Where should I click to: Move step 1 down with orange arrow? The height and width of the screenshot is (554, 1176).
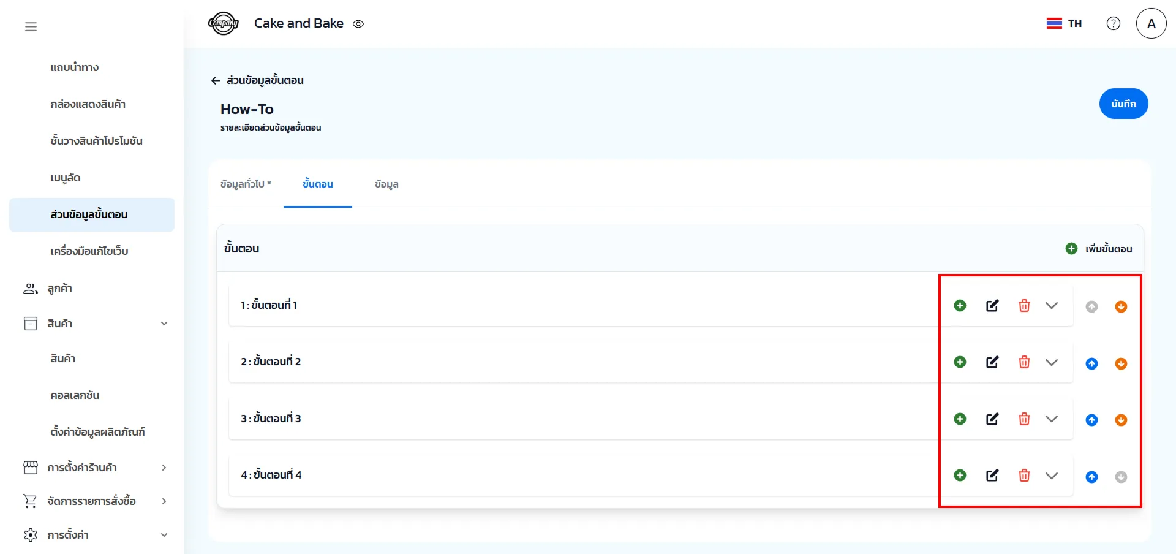point(1121,307)
